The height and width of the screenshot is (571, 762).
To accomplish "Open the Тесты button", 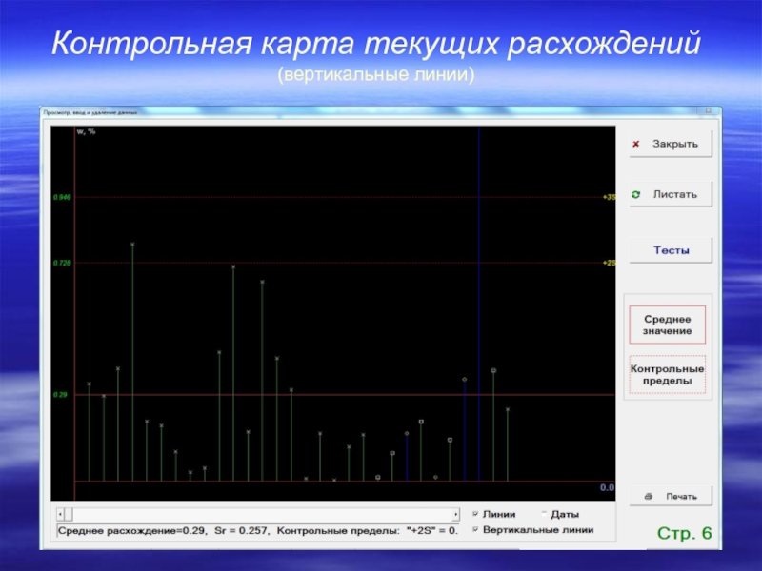I will coord(671,250).
